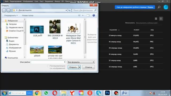The height and width of the screenshot is (96, 171).
Task: Open the Файл menu in Photoshop
Action: (x=6, y=1)
